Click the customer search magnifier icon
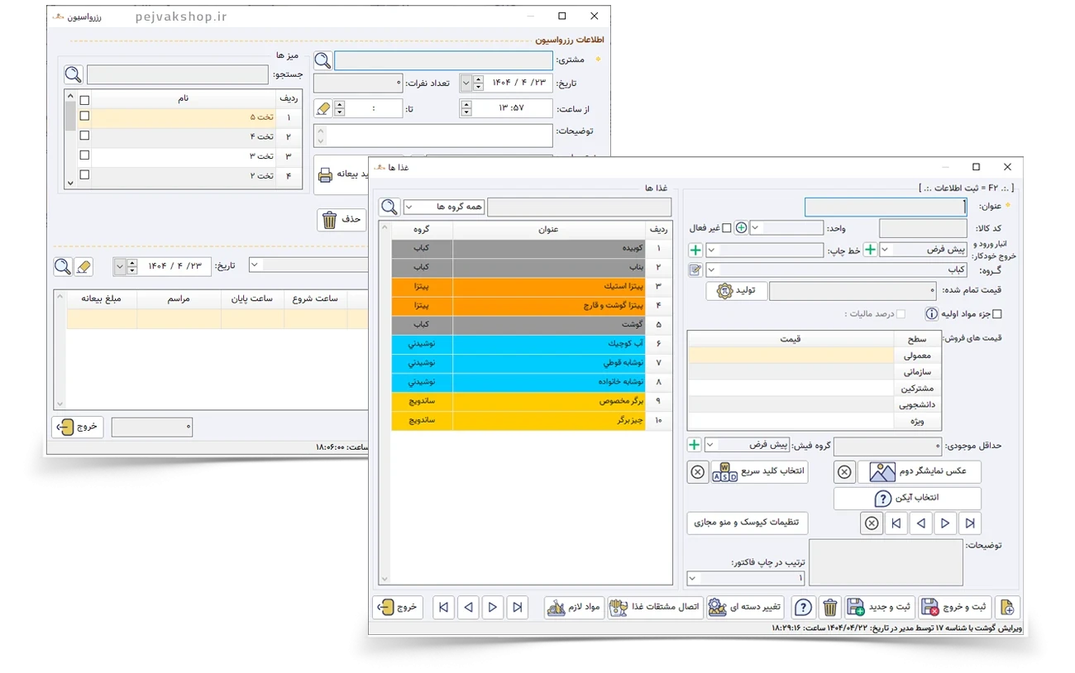Viewport: 1075px width, 673px height. click(322, 60)
